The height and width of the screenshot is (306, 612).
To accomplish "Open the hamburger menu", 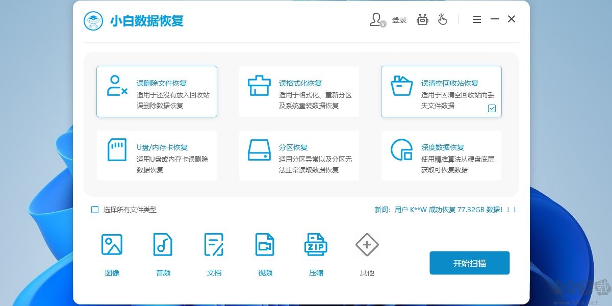I will (x=477, y=19).
